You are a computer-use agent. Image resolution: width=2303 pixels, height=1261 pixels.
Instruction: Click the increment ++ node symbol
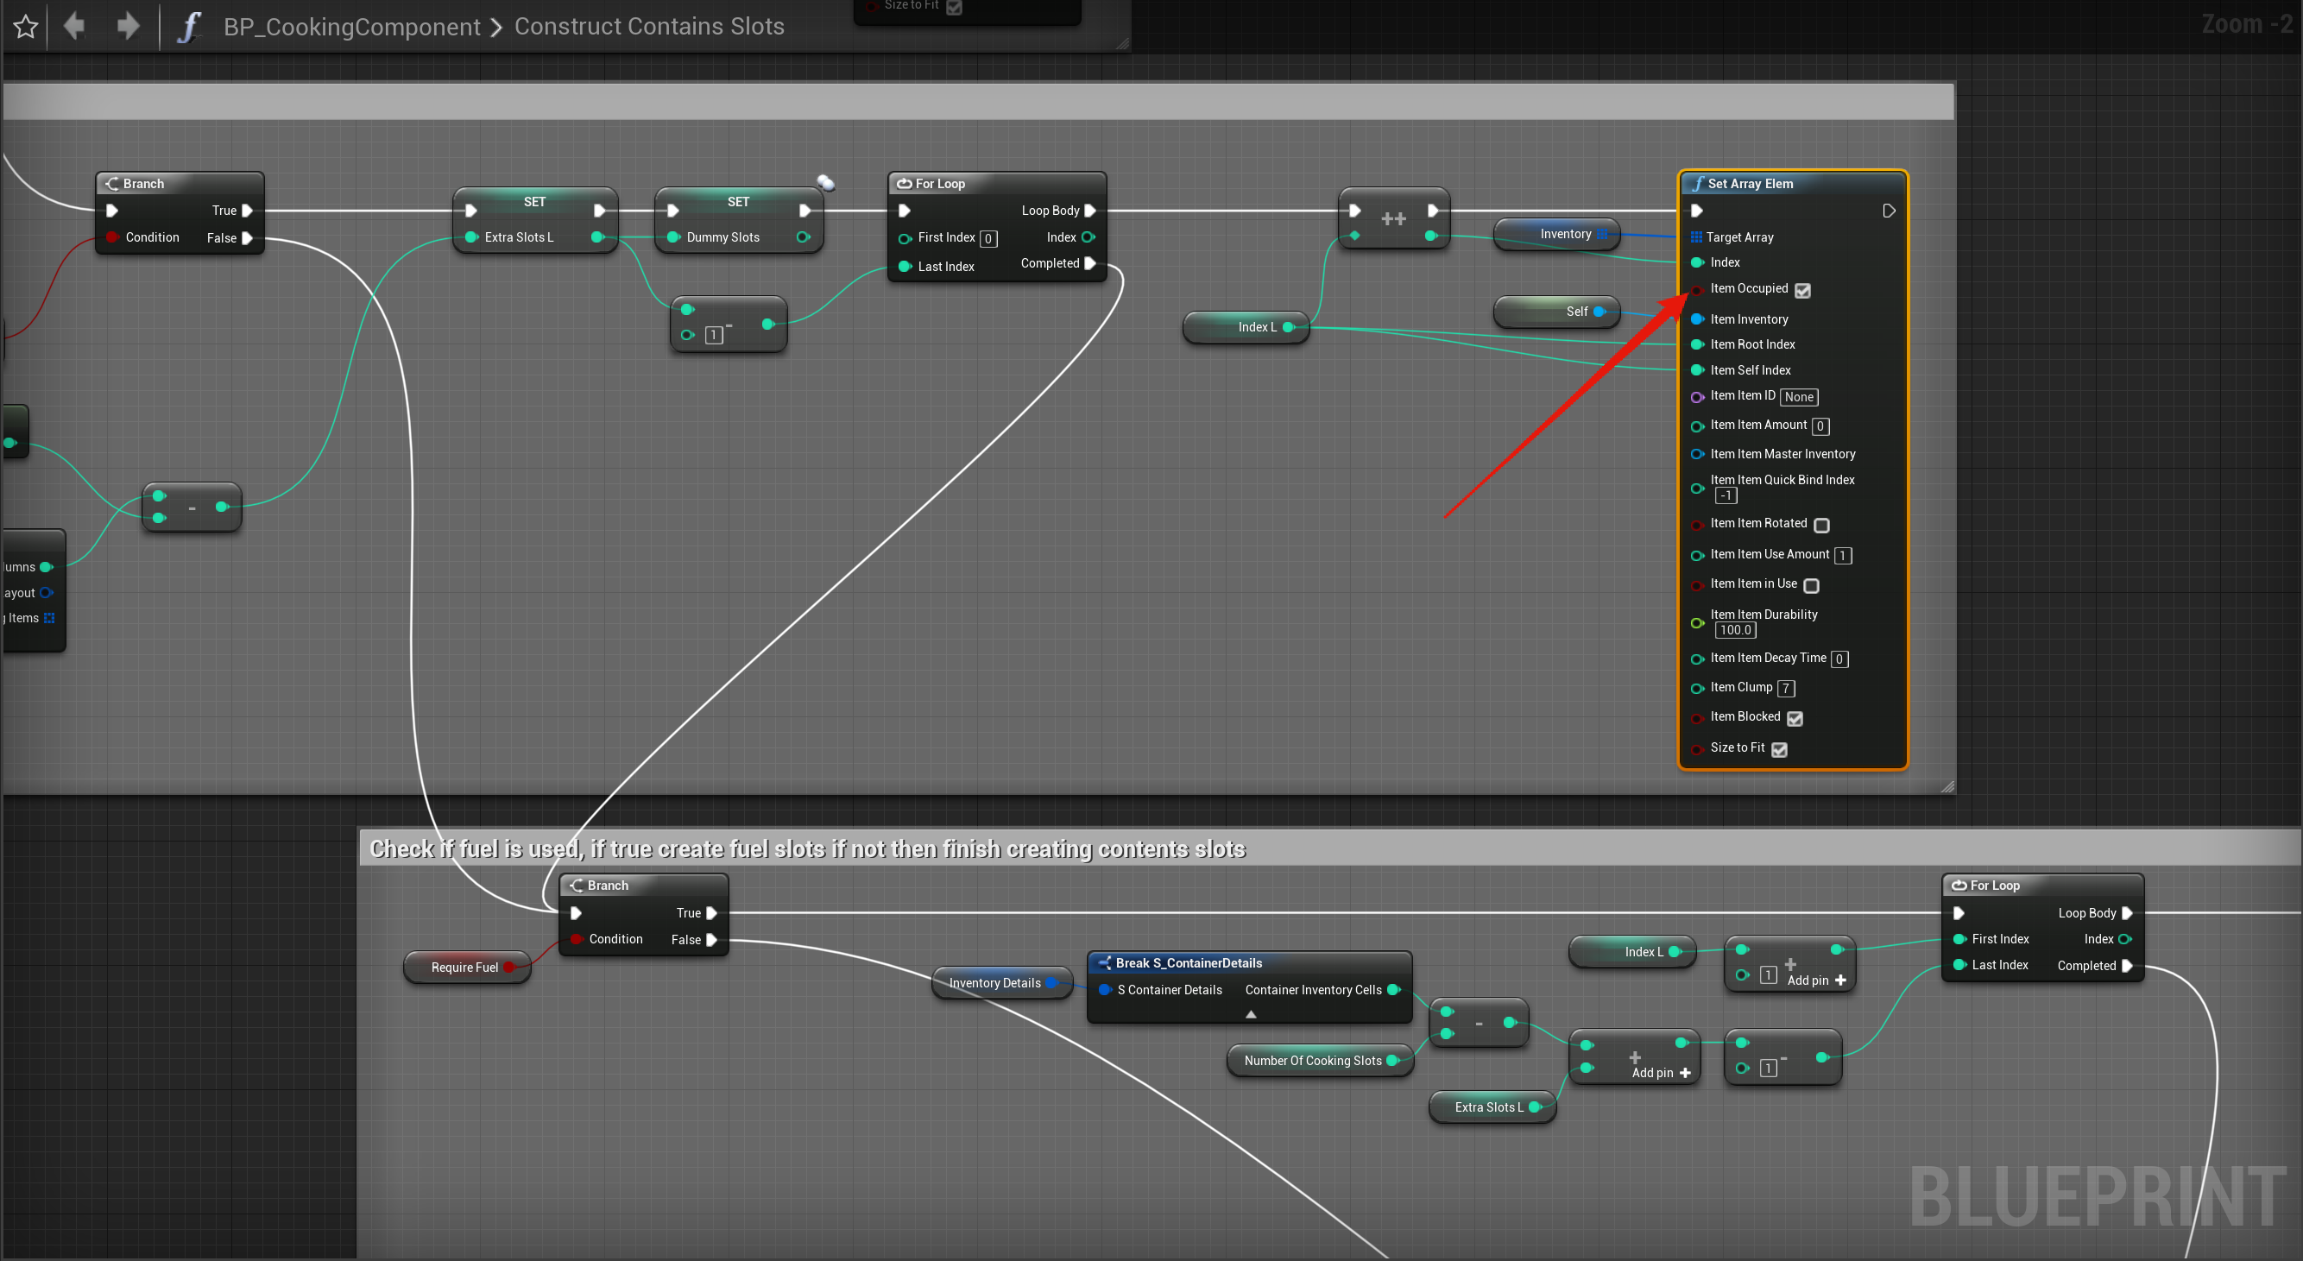(x=1393, y=219)
